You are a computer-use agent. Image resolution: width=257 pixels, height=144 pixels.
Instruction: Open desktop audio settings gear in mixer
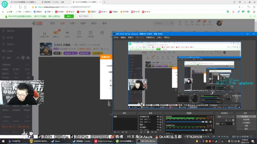(x=211, y=122)
